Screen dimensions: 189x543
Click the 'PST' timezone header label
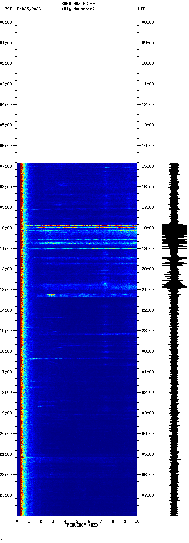pyautogui.click(x=8, y=9)
